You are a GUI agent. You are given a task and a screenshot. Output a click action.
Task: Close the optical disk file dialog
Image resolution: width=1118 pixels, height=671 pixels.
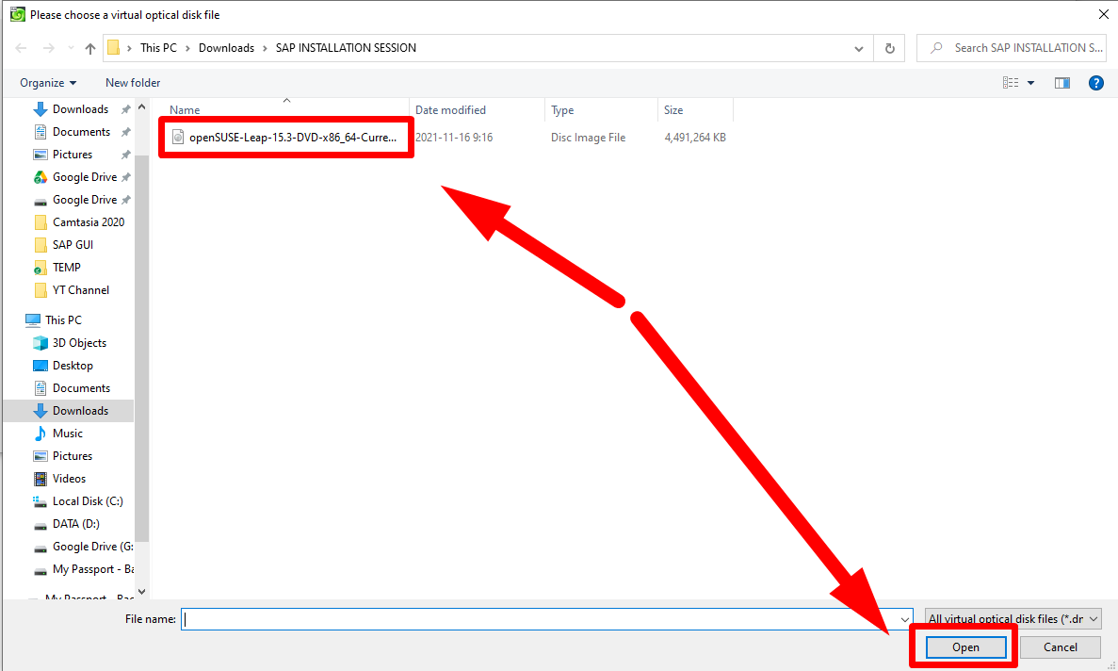point(1103,14)
